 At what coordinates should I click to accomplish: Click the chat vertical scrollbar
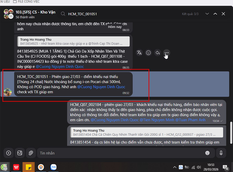pos(231,133)
